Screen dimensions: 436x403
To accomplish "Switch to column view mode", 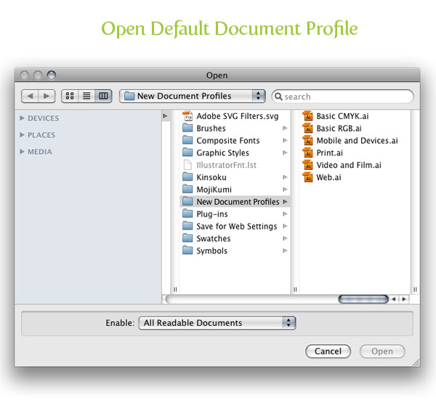I will [x=103, y=96].
